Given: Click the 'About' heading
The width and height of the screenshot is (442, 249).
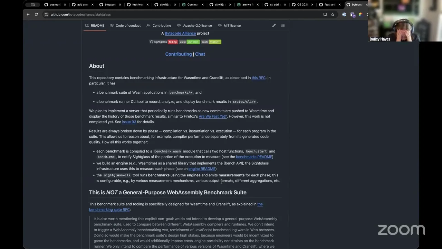Looking at the screenshot, I should [x=97, y=66].
